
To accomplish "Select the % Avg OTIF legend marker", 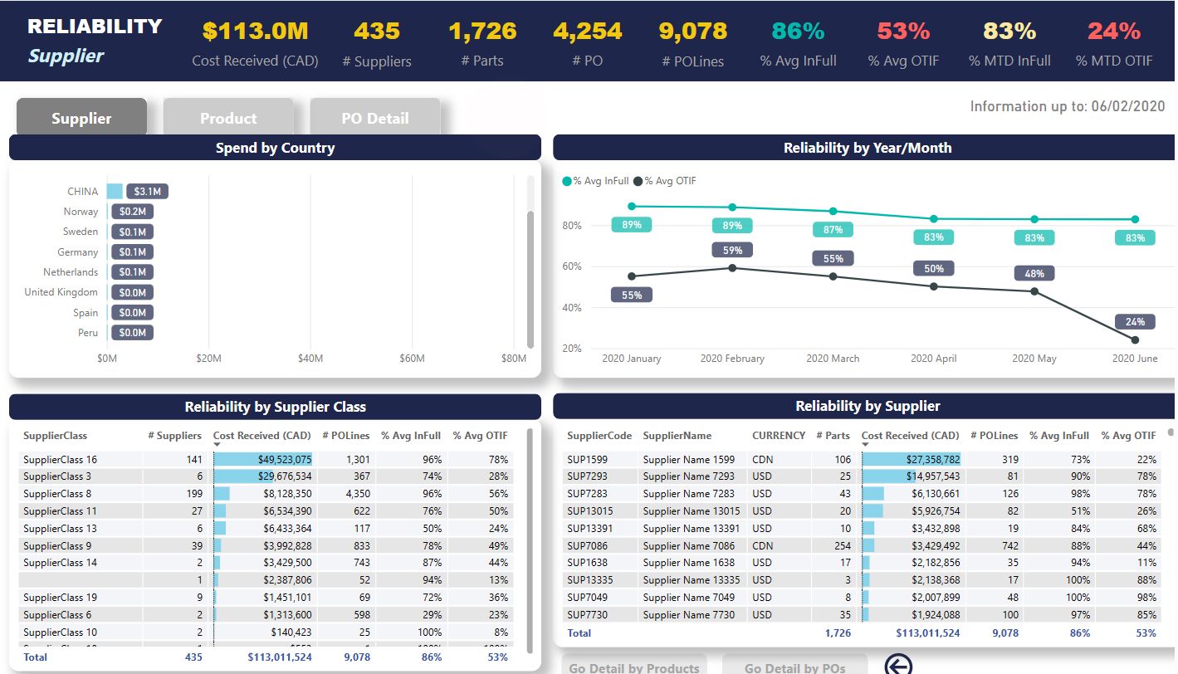I will (638, 181).
